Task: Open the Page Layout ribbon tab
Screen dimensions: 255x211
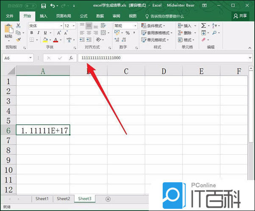Action: click(x=64, y=16)
